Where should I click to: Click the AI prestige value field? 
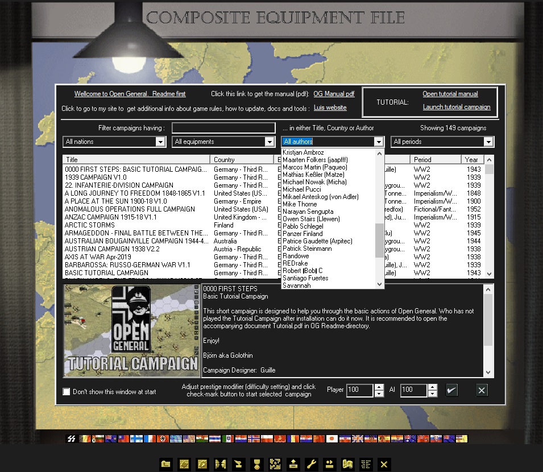(413, 390)
